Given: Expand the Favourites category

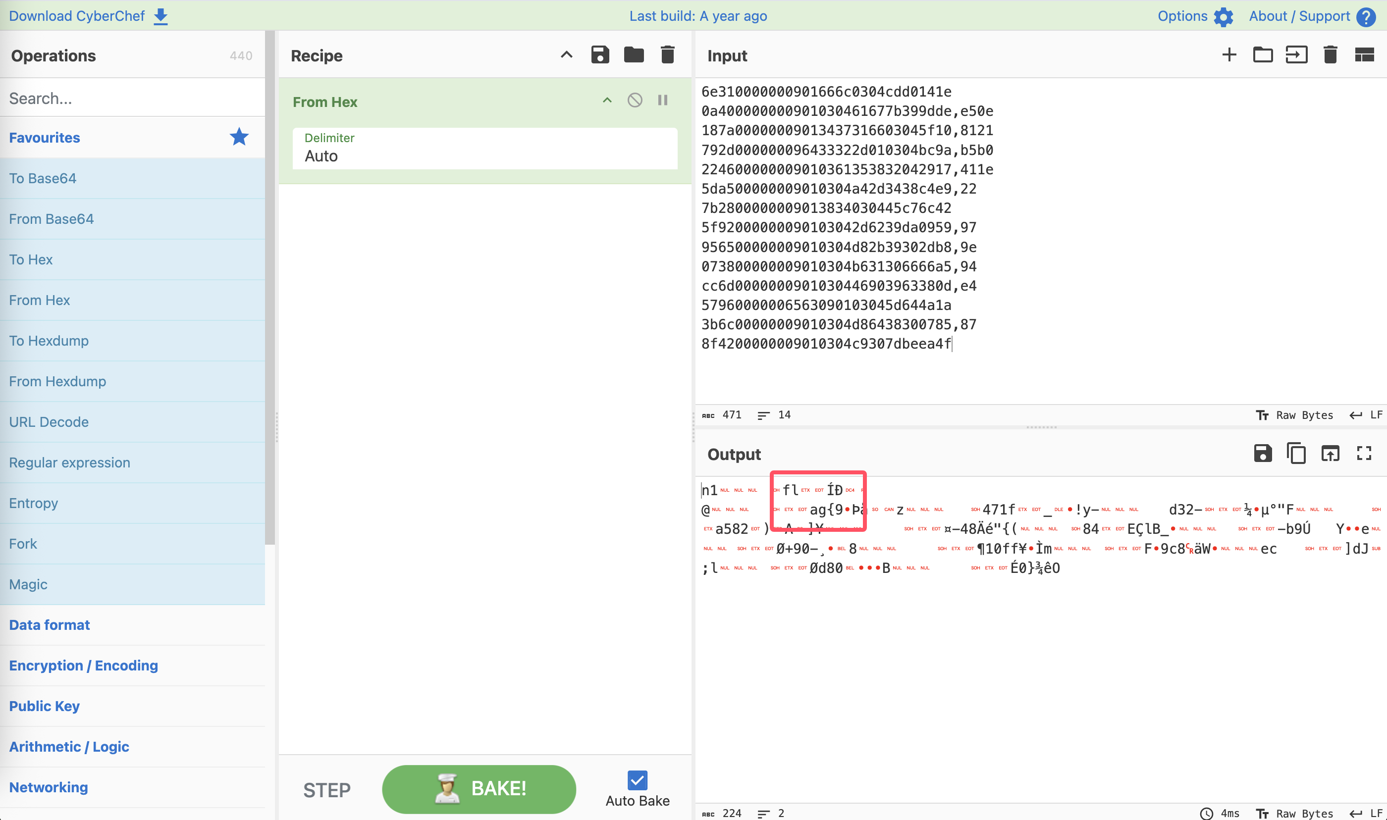Looking at the screenshot, I should tap(133, 138).
